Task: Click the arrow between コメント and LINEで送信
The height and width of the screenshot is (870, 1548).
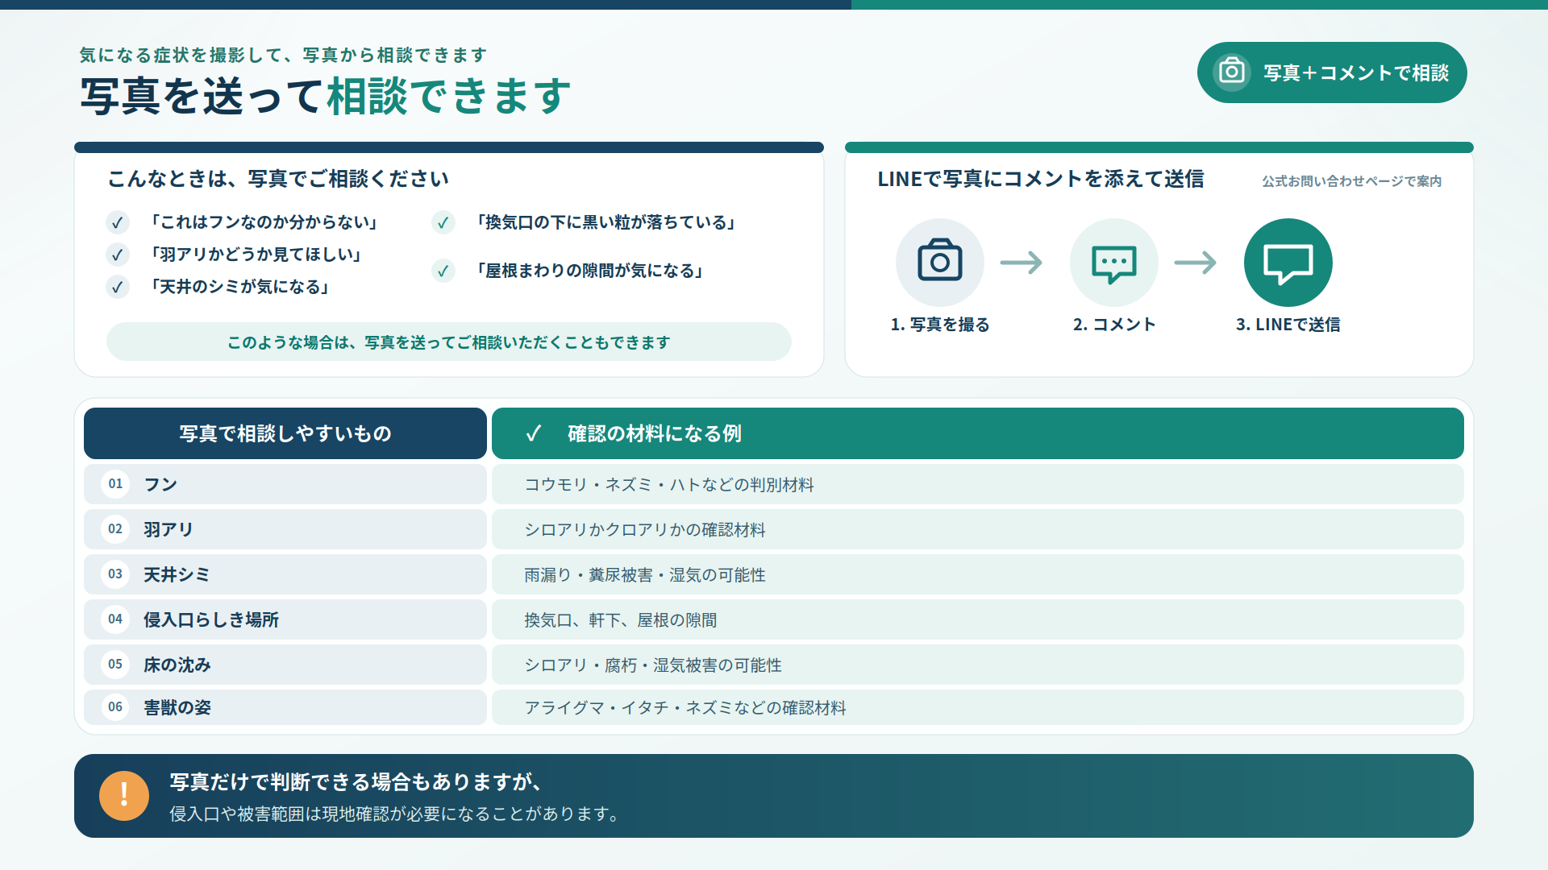Action: coord(1196,263)
